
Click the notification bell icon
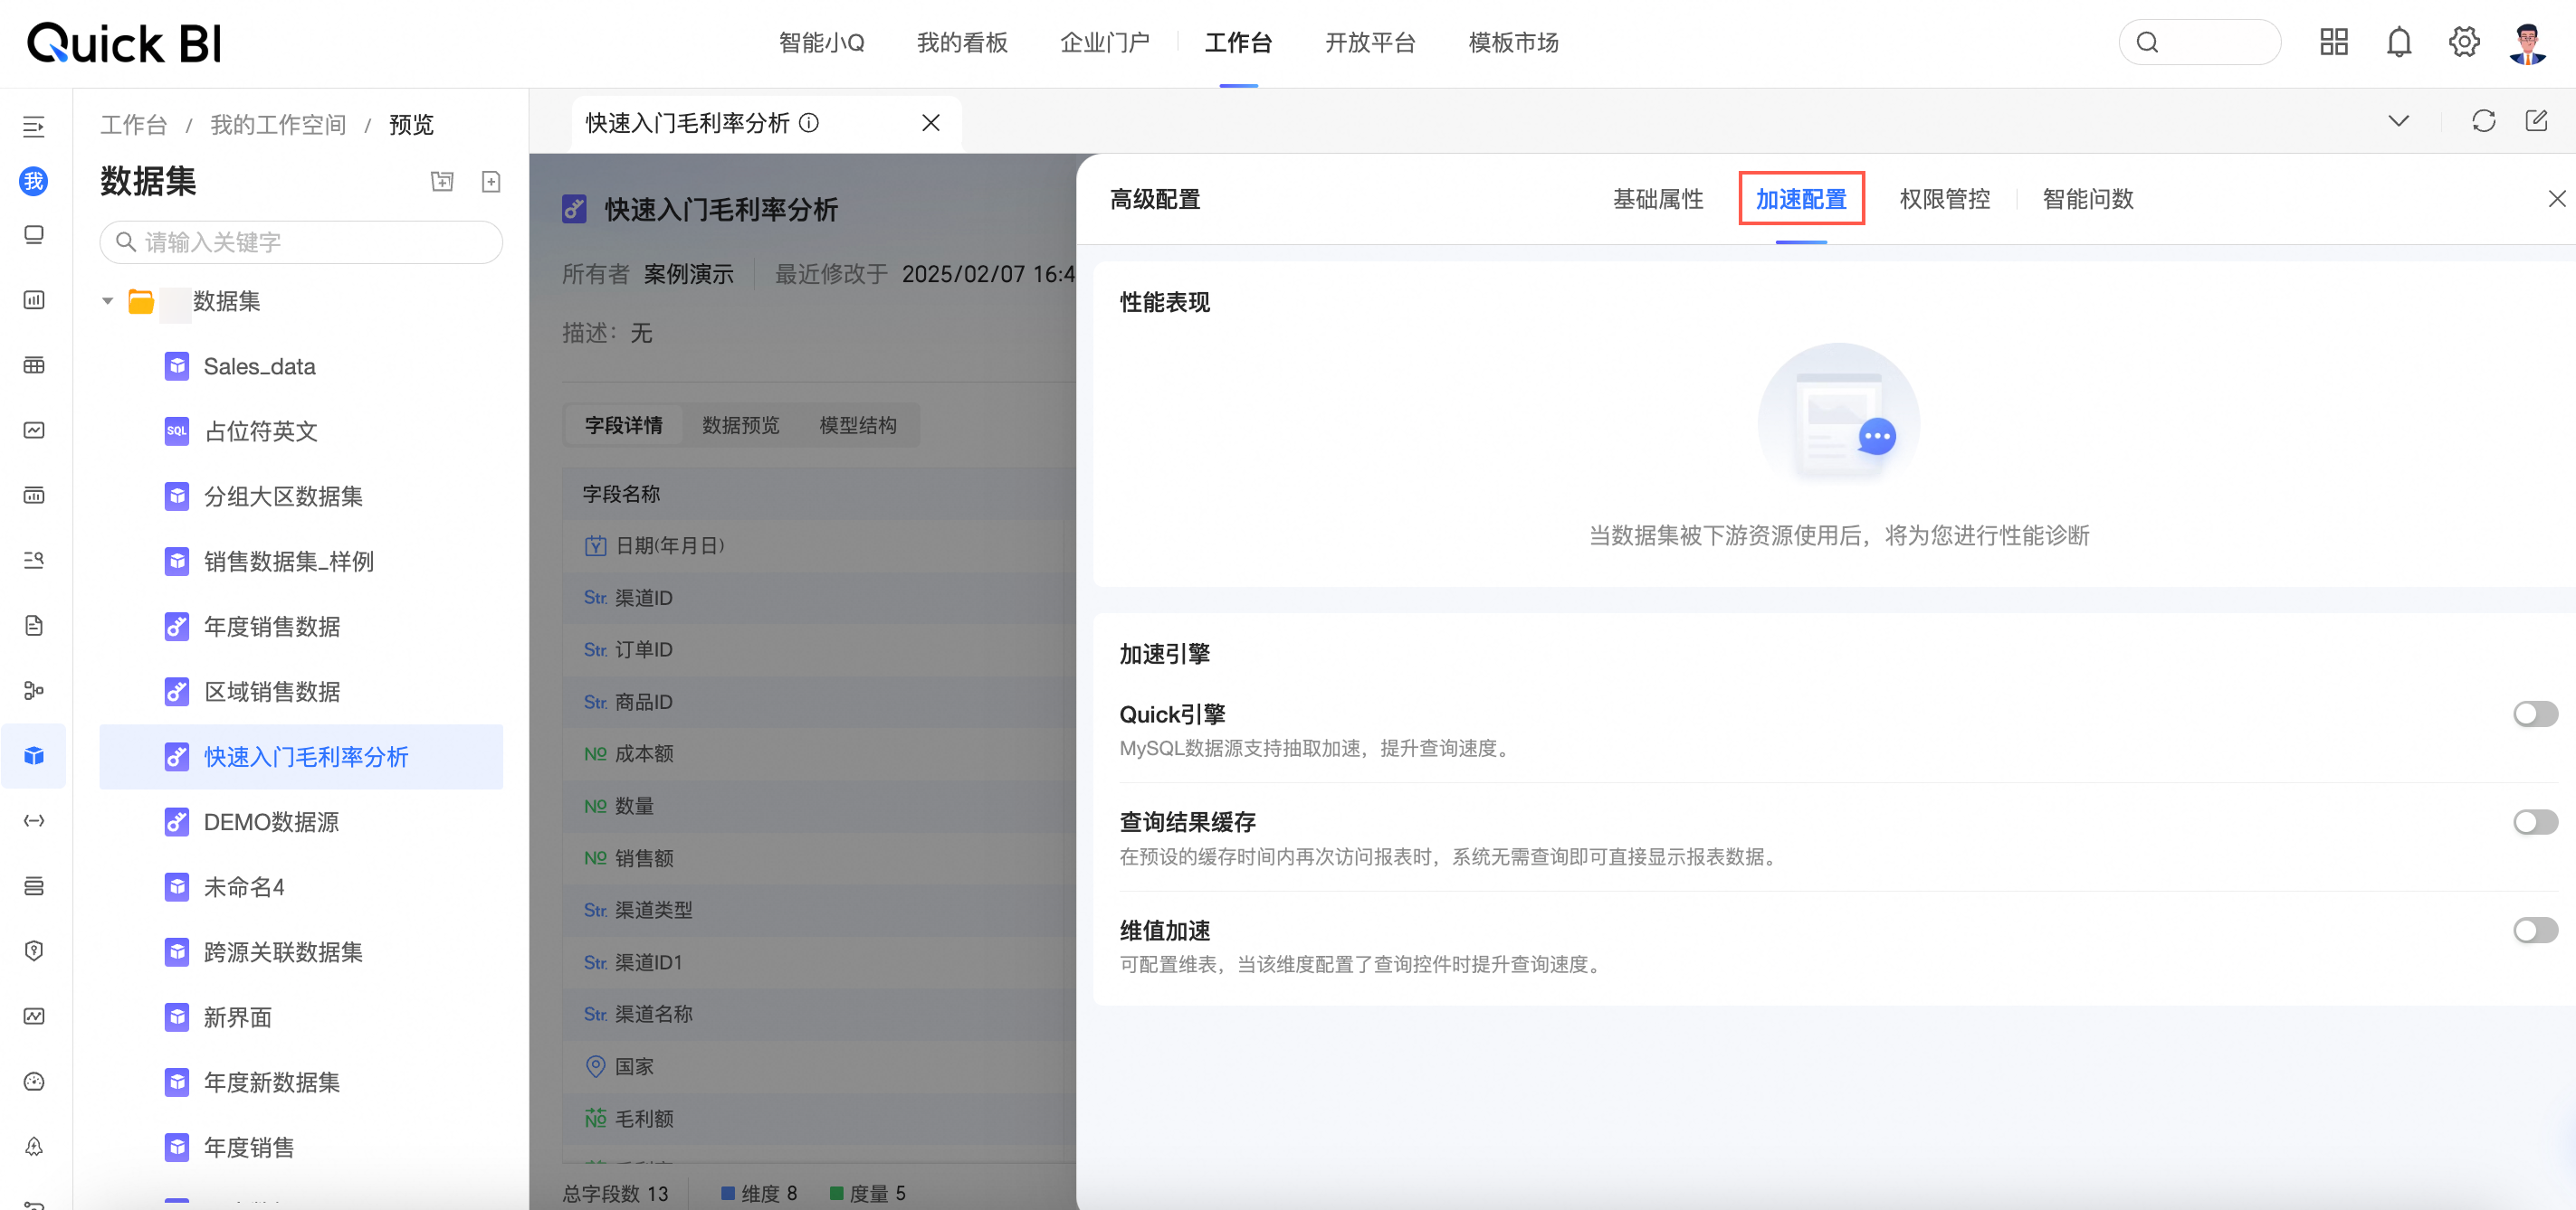click(x=2398, y=42)
